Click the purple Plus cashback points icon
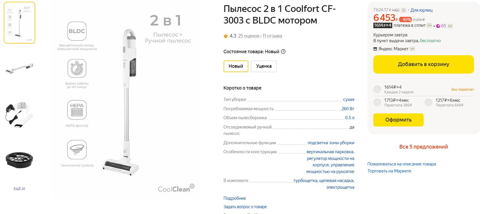 coord(438,26)
